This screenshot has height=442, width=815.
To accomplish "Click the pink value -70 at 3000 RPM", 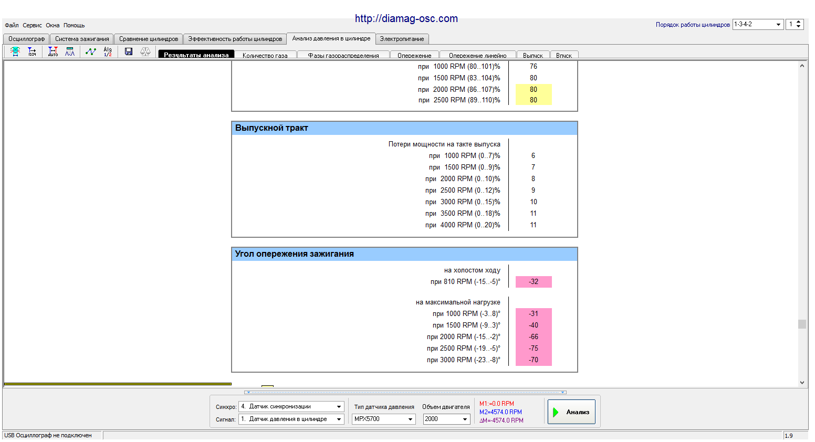I will (534, 360).
